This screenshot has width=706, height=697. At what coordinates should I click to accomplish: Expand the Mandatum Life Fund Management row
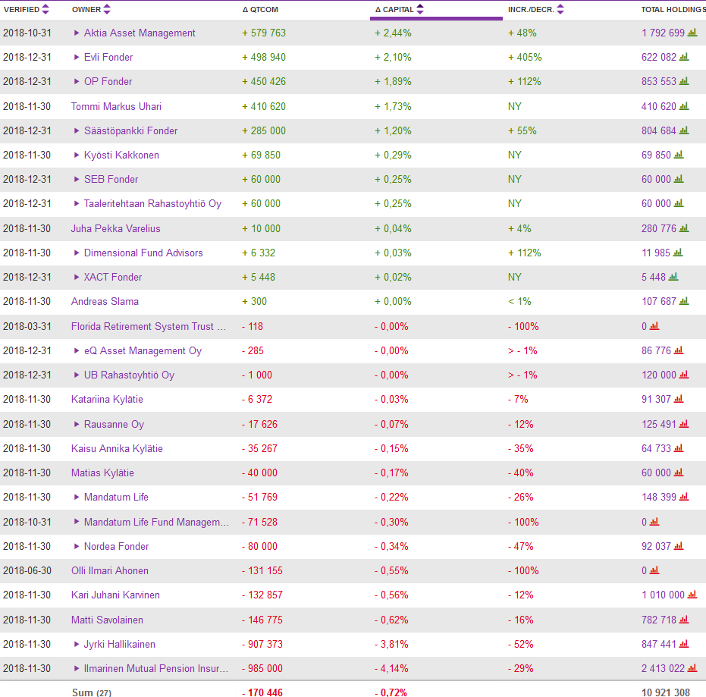tap(77, 522)
